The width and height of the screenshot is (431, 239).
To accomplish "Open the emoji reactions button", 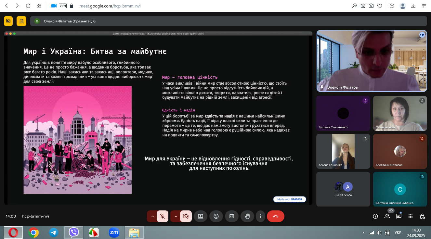I will click(216, 216).
